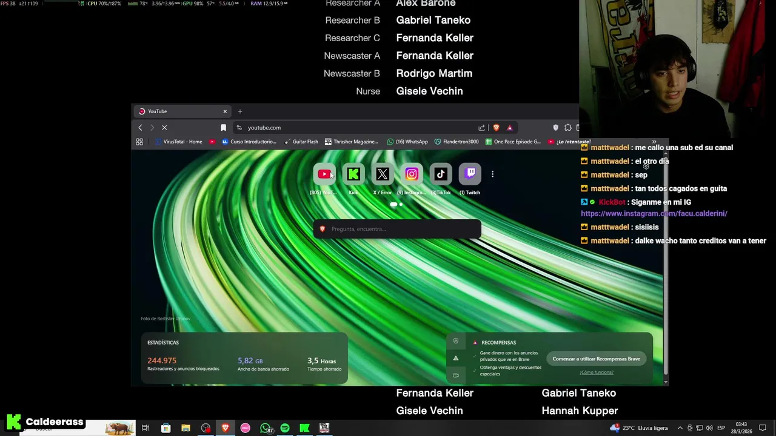
Task: Select the Rewards triangle widget tab
Action: click(456, 358)
